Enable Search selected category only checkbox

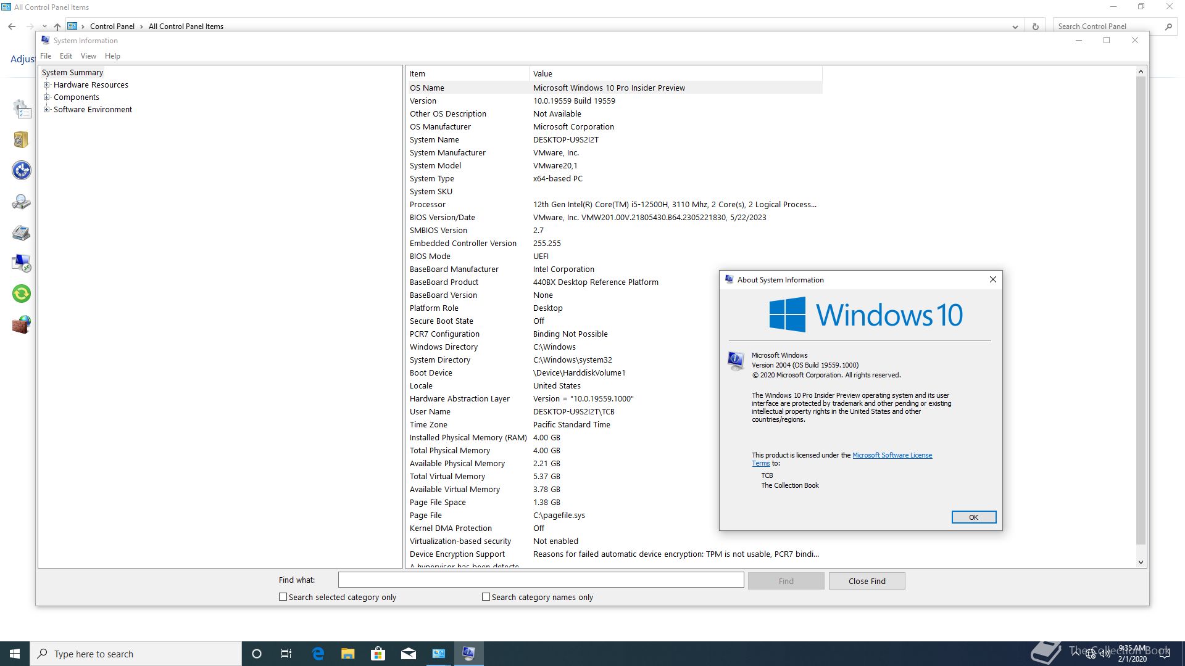283,597
